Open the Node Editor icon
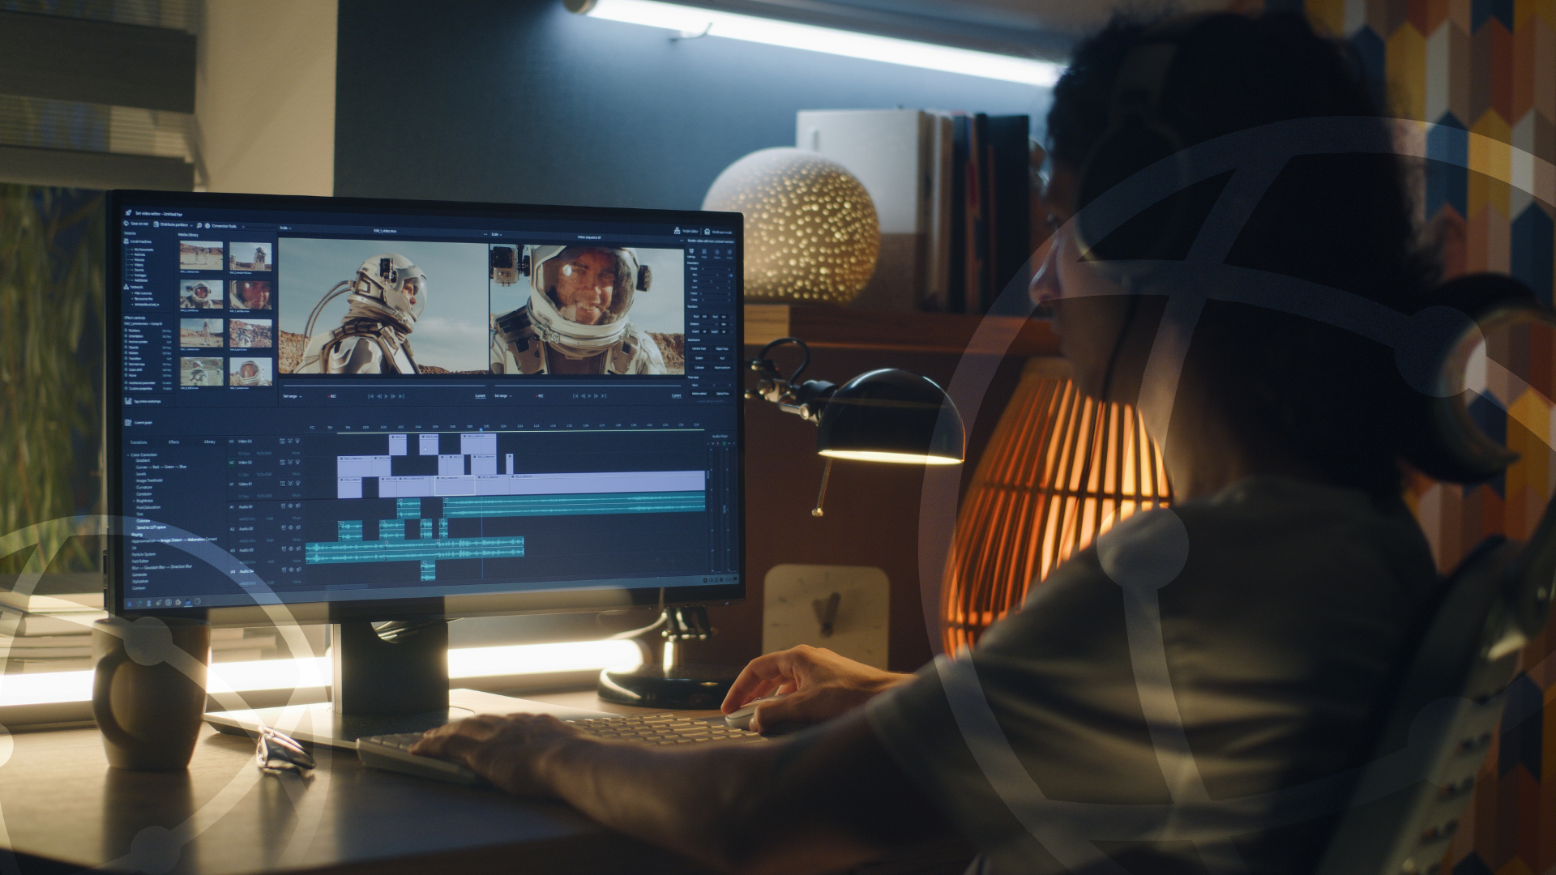Viewport: 1556px width, 875px height. coord(677,231)
